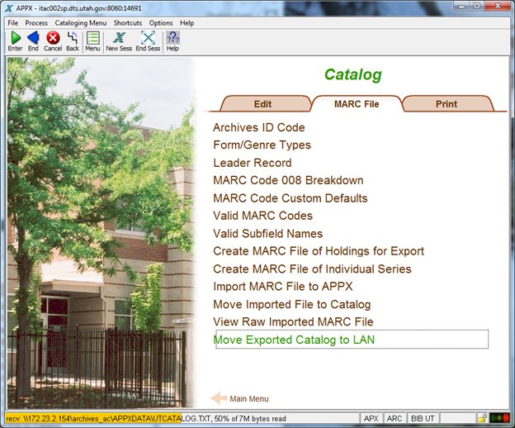
Task: Open the File menu
Action: click(12, 23)
